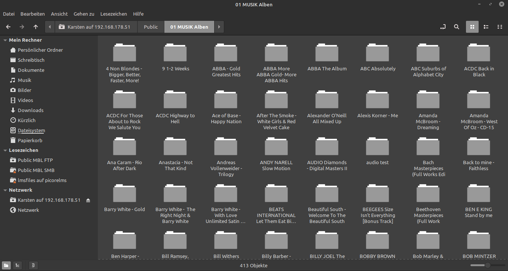
Task: Show tree view in sidebar
Action: (17, 265)
